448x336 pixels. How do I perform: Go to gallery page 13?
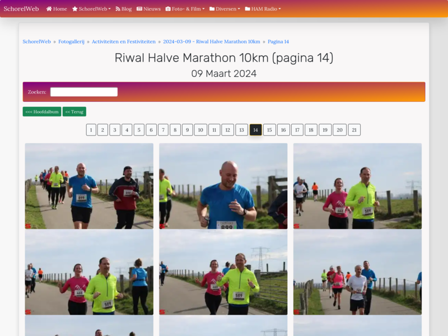pos(242,130)
